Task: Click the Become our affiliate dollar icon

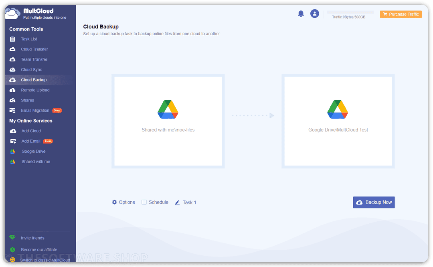Action: 12,250
